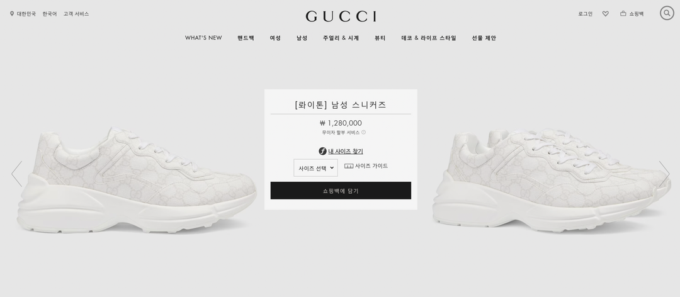
Task: Open the 핸드백 menu
Action: (246, 38)
